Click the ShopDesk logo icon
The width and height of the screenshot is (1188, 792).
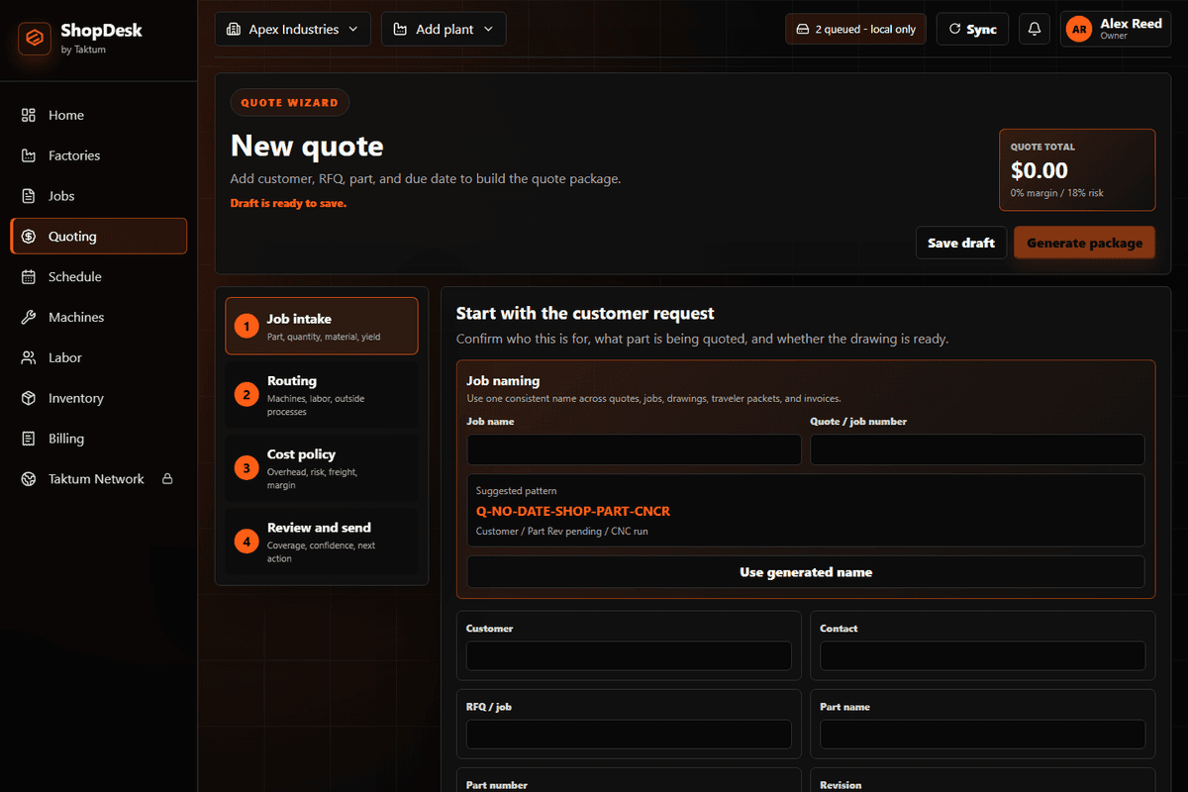[35, 39]
